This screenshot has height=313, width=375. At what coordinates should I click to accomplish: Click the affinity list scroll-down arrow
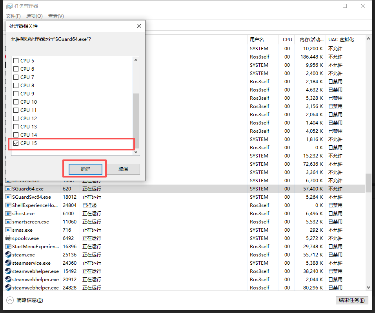[x=136, y=152]
